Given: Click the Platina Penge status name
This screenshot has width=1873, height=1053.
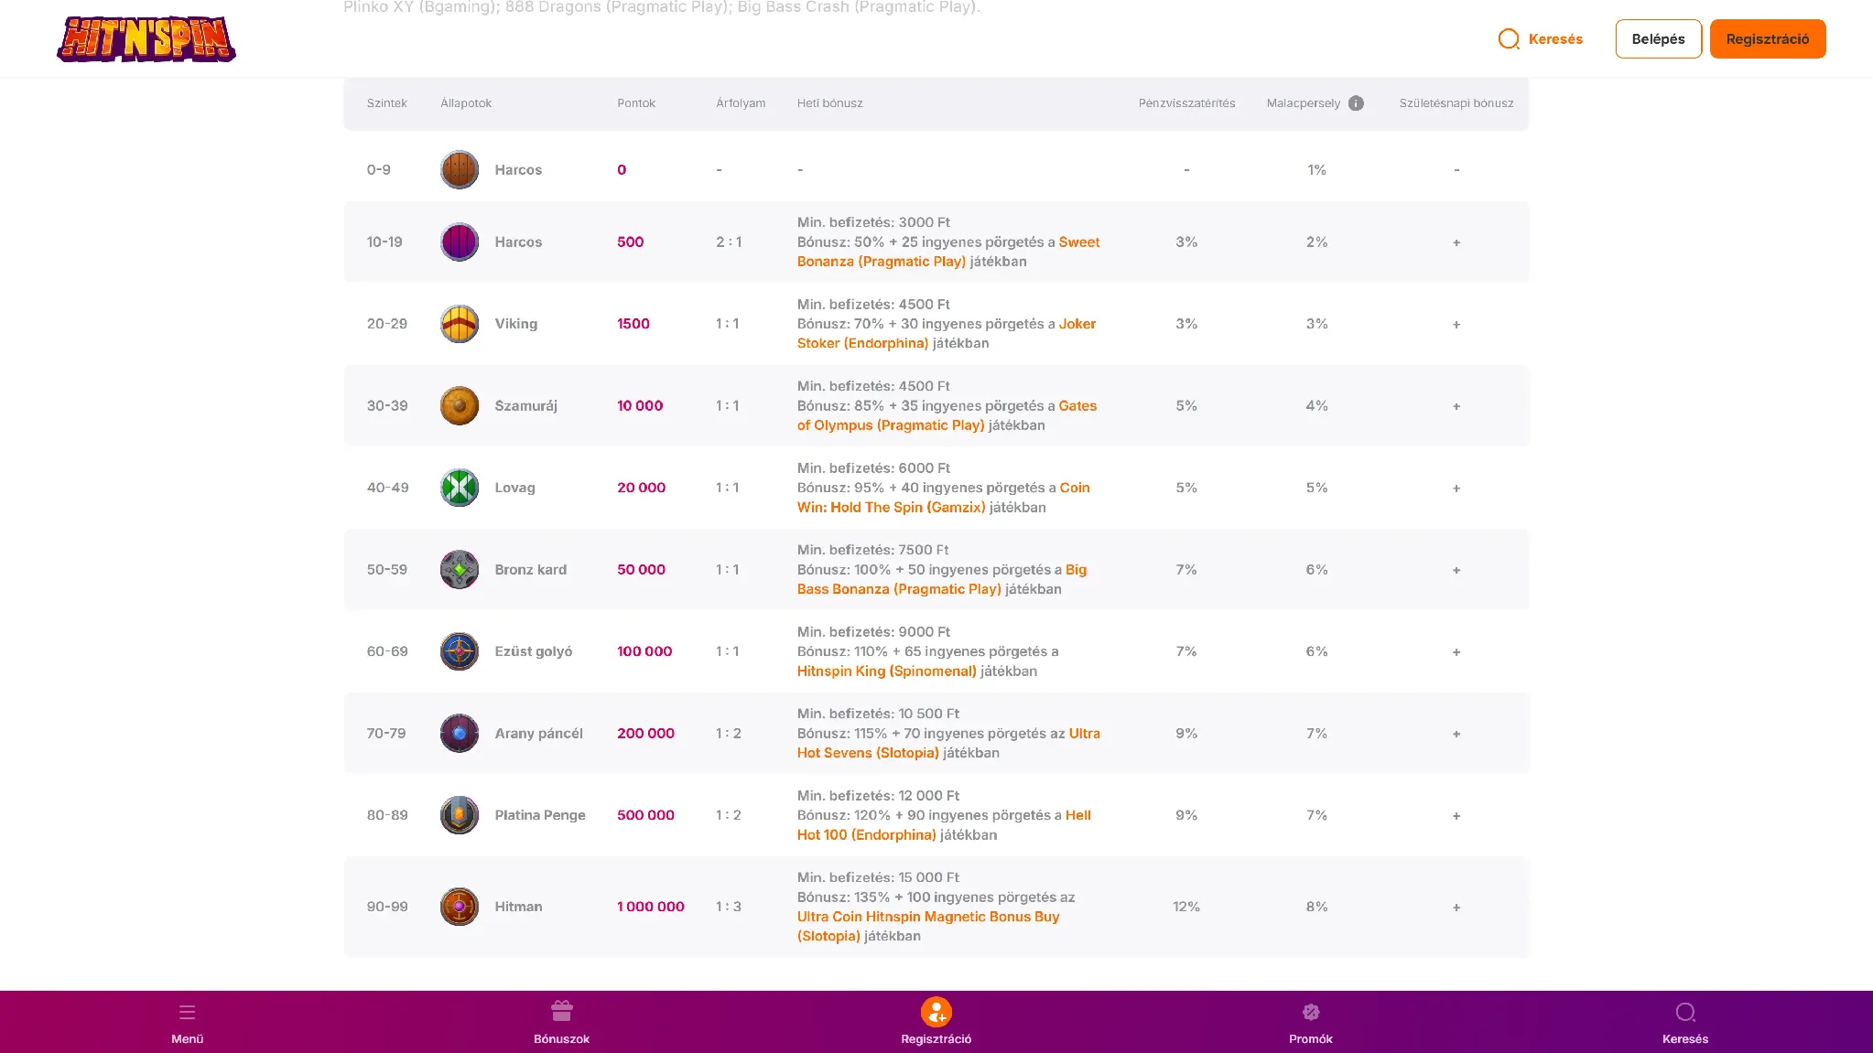Looking at the screenshot, I should click(x=540, y=815).
